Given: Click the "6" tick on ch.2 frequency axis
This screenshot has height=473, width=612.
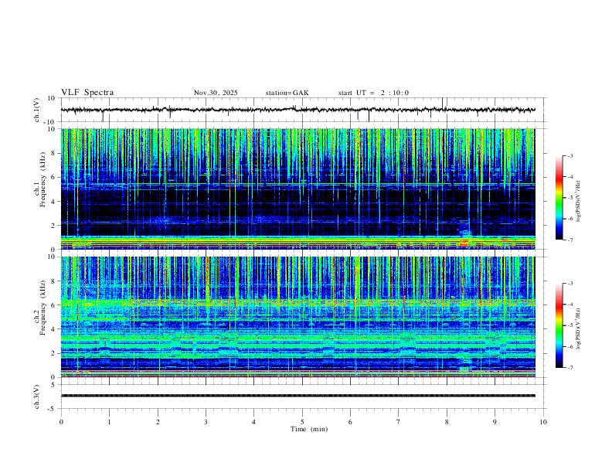Looking at the screenshot, I should [x=53, y=305].
